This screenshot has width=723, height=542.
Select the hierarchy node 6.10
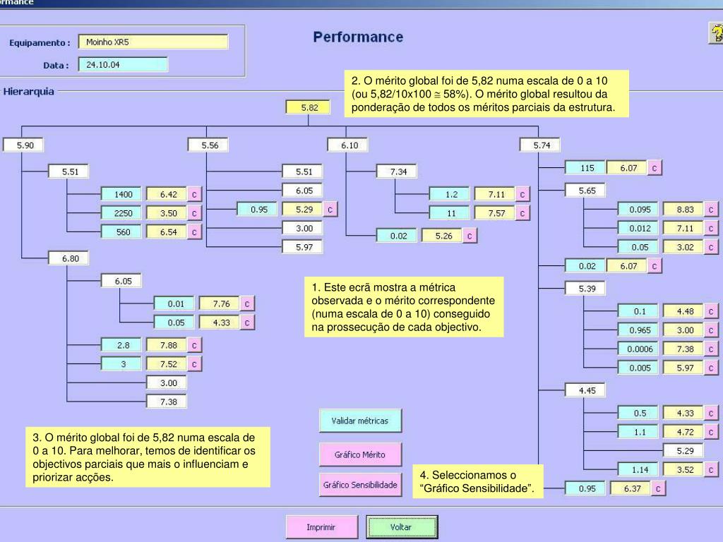(348, 145)
